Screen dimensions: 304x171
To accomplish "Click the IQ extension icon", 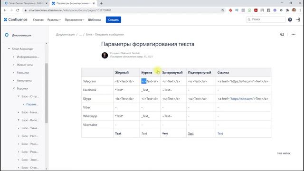I will (237, 10).
